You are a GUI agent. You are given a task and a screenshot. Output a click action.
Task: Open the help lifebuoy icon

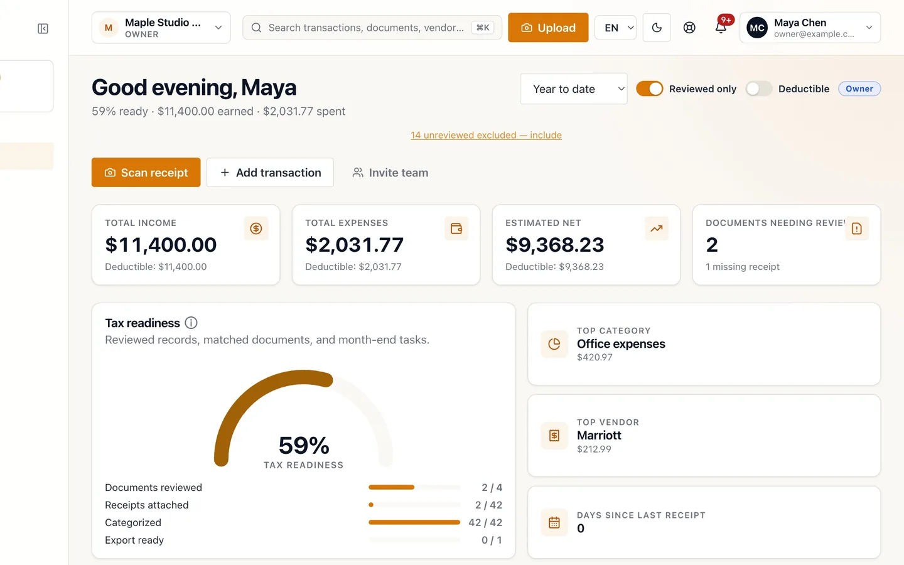(689, 28)
